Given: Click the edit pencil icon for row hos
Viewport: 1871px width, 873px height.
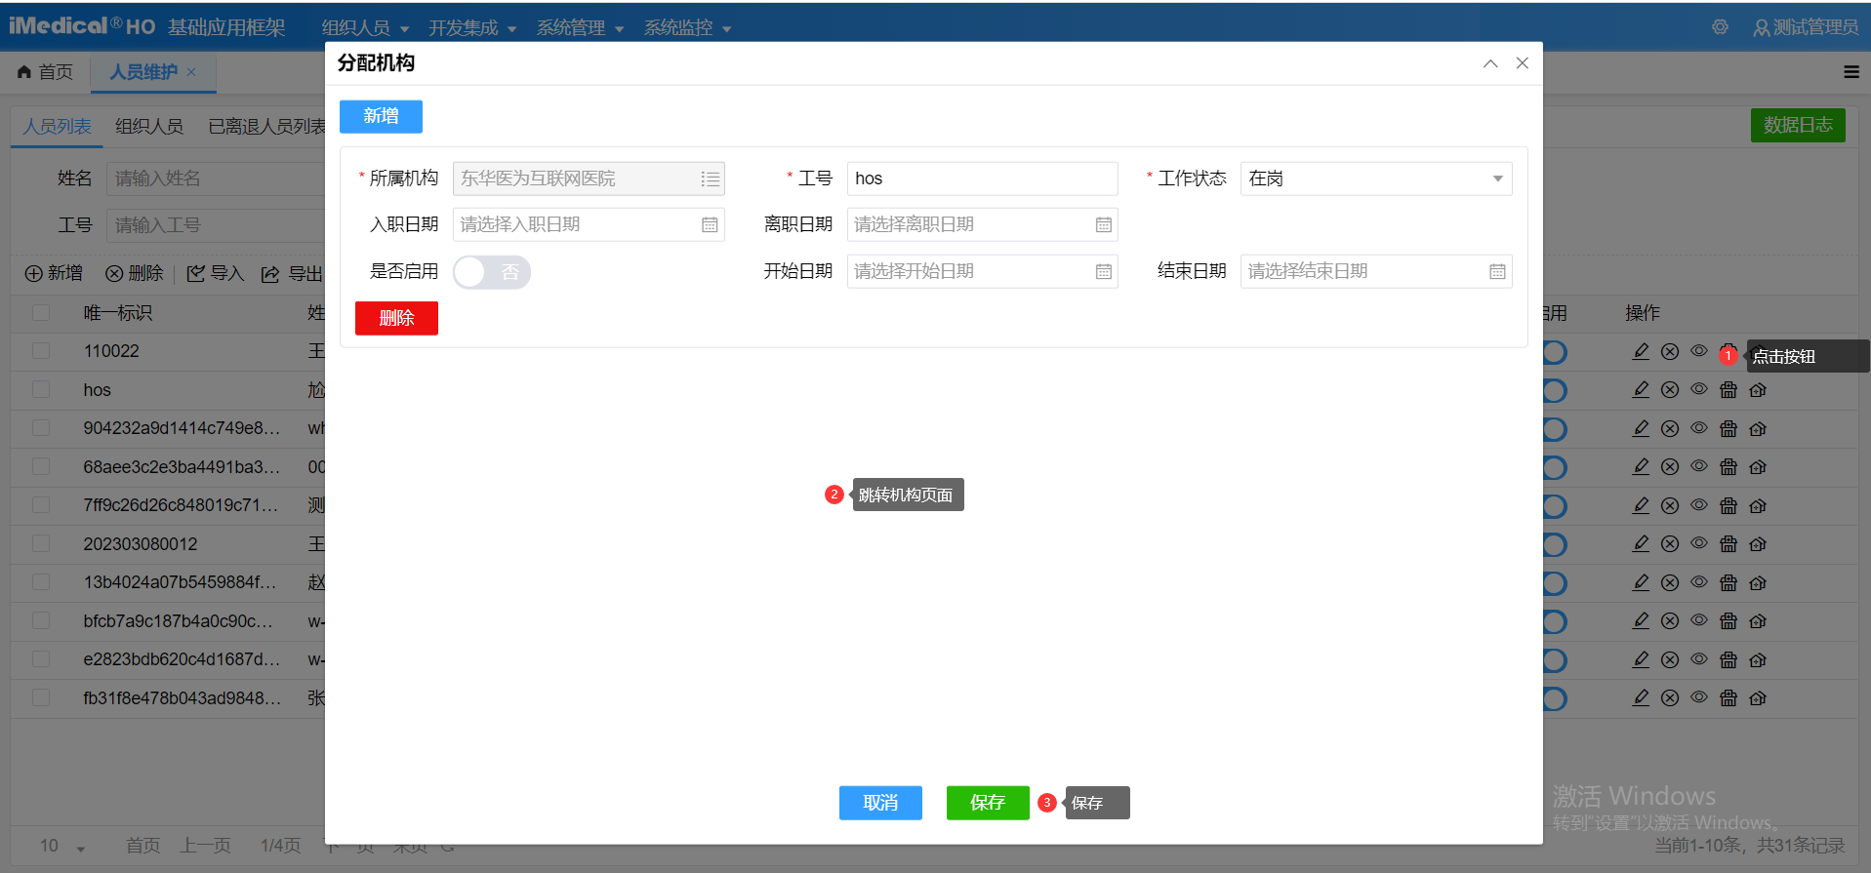Looking at the screenshot, I should click(x=1641, y=390).
